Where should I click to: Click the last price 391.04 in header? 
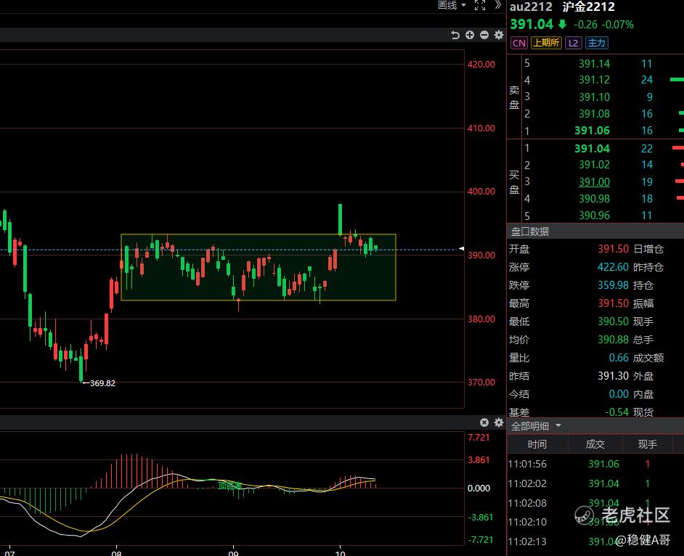coord(532,25)
